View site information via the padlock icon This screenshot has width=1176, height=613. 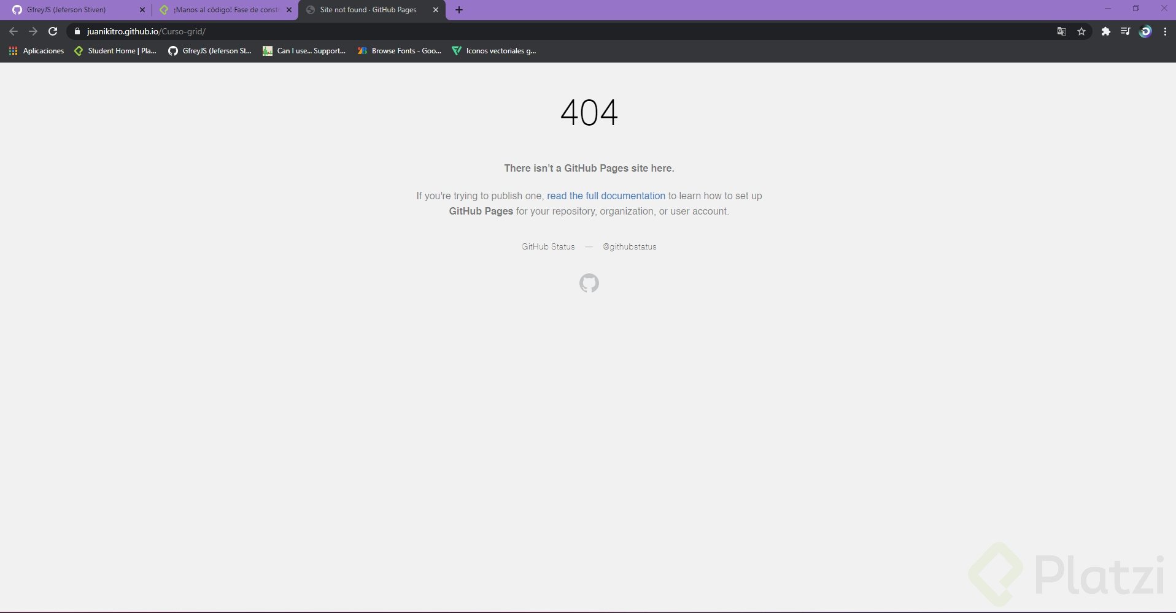[x=77, y=31]
